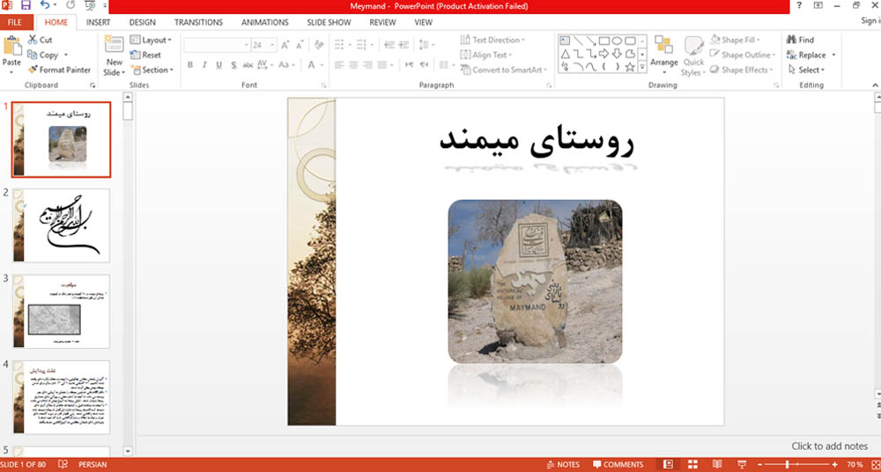Click the Paste clipboard icon

point(11,46)
